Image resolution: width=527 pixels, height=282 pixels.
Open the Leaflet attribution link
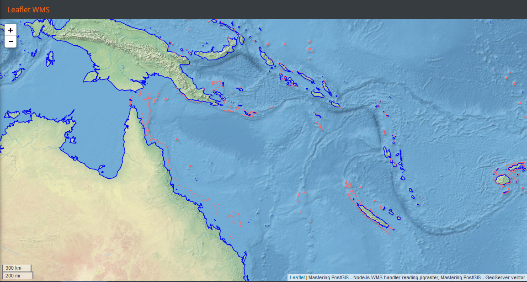(x=298, y=277)
